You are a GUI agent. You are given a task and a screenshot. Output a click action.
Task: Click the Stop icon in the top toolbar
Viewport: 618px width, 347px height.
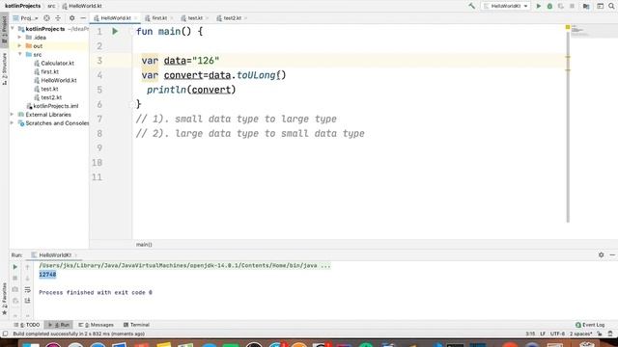pyautogui.click(x=572, y=6)
